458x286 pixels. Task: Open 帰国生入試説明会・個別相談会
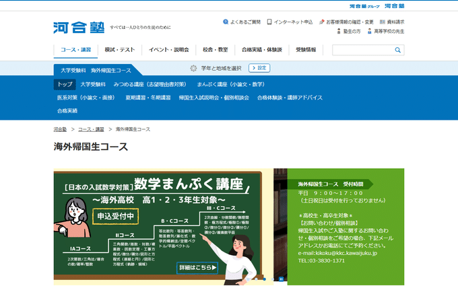coord(214,98)
